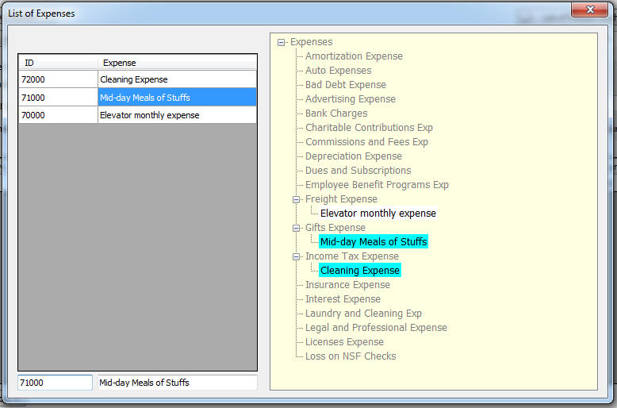Select the Expenses root label

point(311,42)
